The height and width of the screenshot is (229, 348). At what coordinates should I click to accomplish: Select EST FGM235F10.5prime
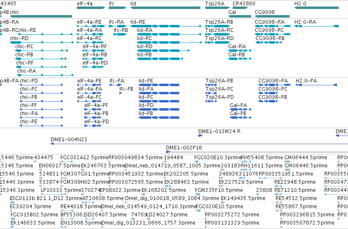point(197,194)
